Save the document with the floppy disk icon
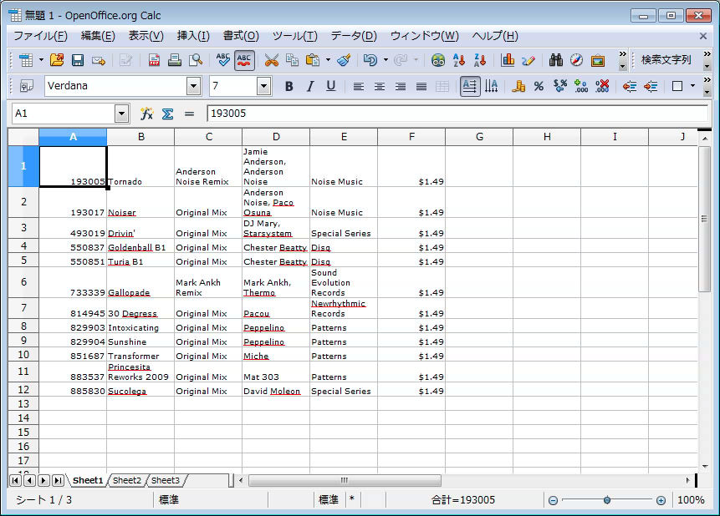Viewport: 720px width, 516px height. point(78,60)
